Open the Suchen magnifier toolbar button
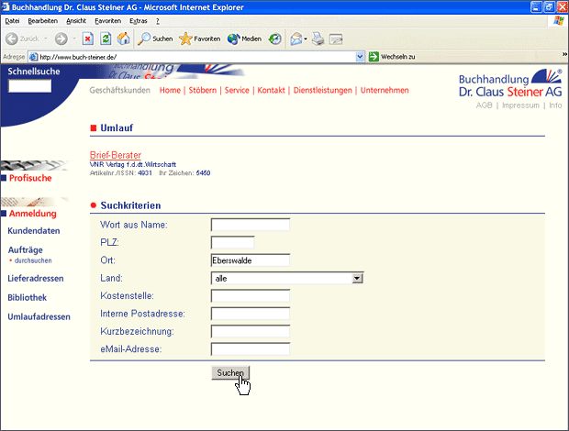The image size is (569, 431). 155,39
